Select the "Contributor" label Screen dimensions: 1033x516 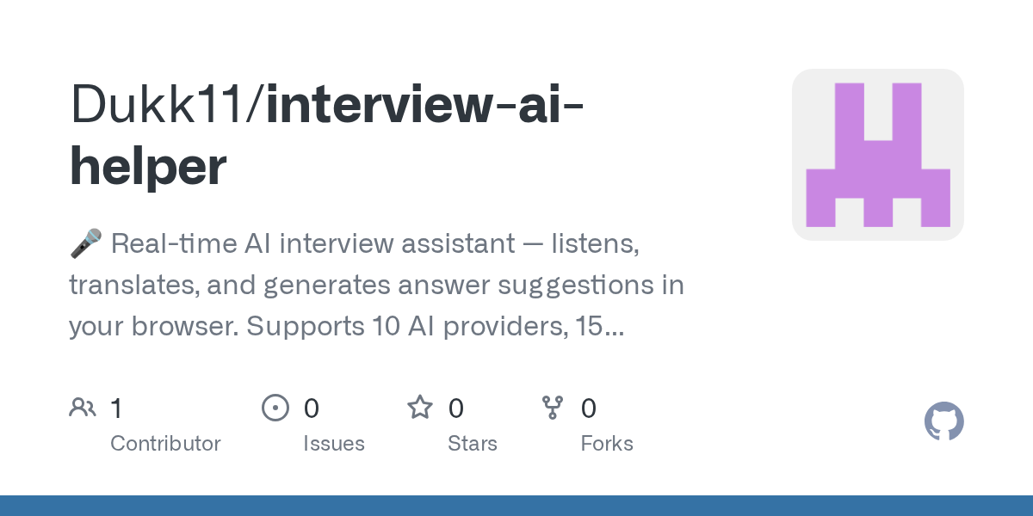pos(165,444)
